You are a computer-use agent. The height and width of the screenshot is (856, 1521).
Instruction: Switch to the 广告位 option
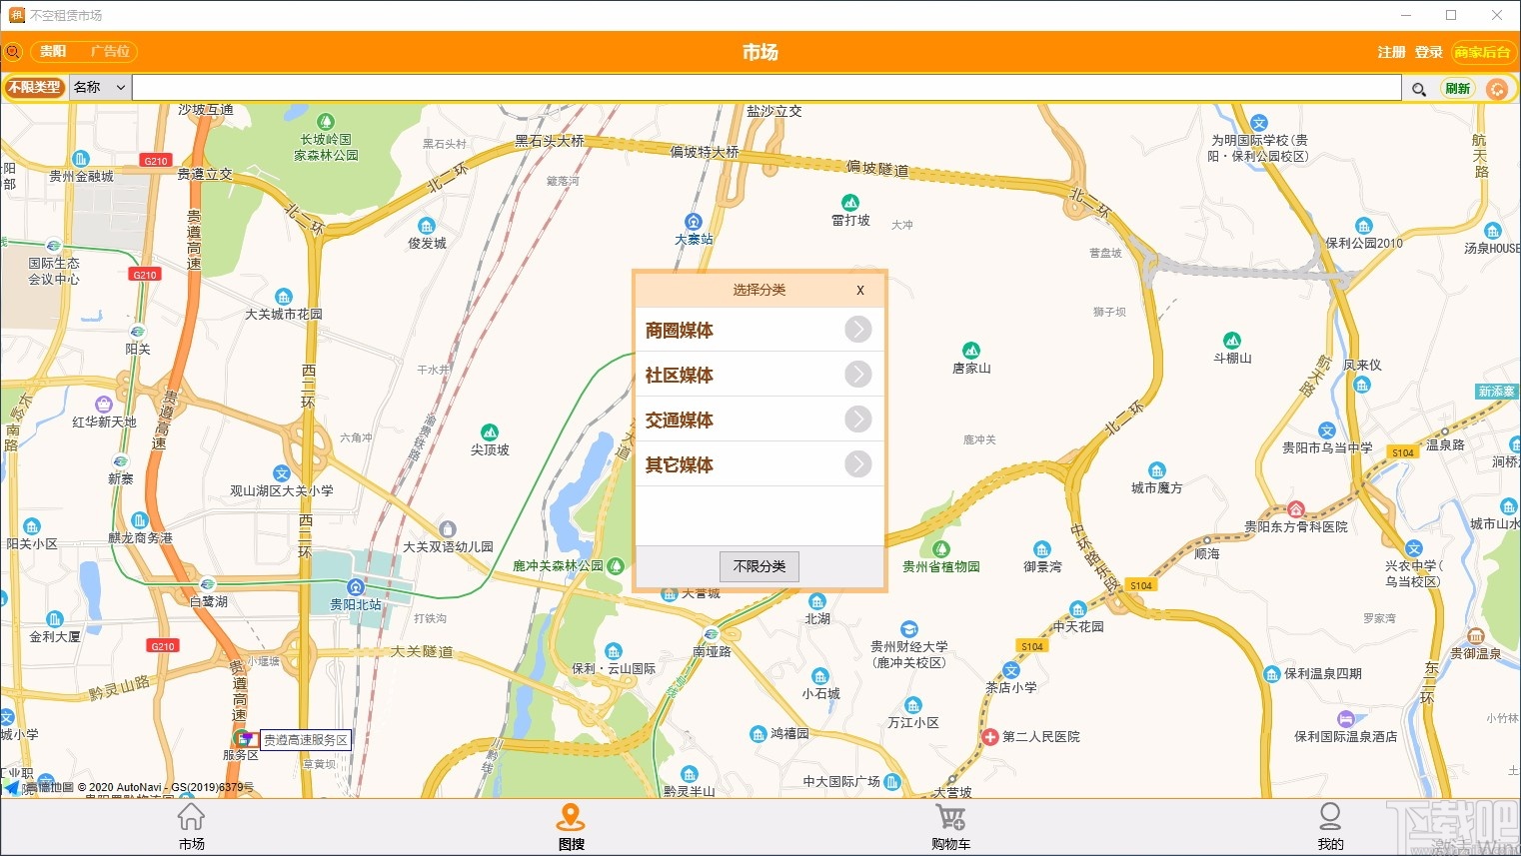pyautogui.click(x=110, y=52)
